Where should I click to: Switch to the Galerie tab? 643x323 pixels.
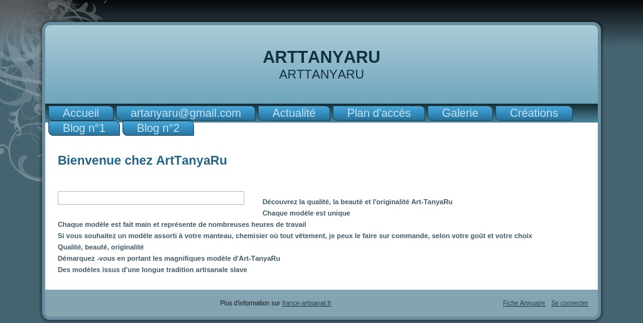click(x=460, y=113)
